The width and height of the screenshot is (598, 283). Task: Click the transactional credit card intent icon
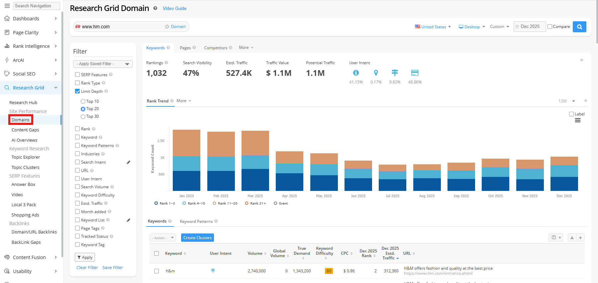point(415,73)
